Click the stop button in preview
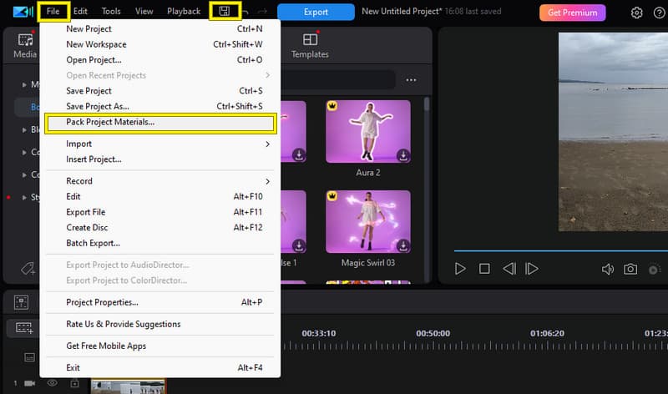Viewport: 668px width, 394px height. [484, 269]
